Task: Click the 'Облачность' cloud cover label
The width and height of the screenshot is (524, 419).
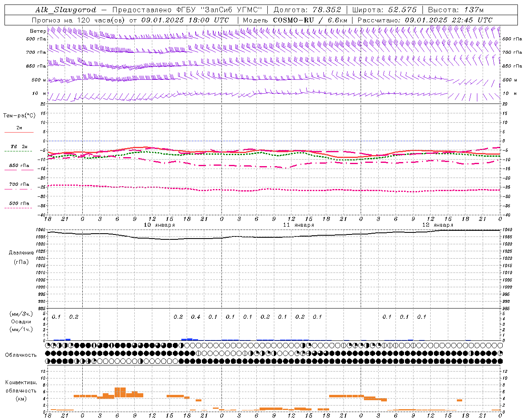Action: [21, 355]
